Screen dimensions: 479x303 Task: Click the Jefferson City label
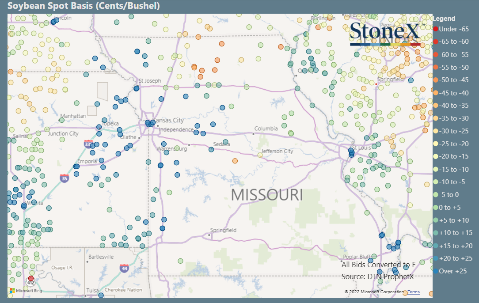click(x=278, y=151)
